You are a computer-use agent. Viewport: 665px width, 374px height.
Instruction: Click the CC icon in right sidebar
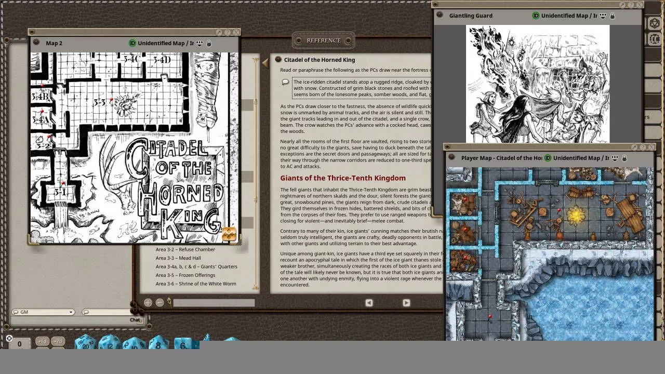(655, 39)
